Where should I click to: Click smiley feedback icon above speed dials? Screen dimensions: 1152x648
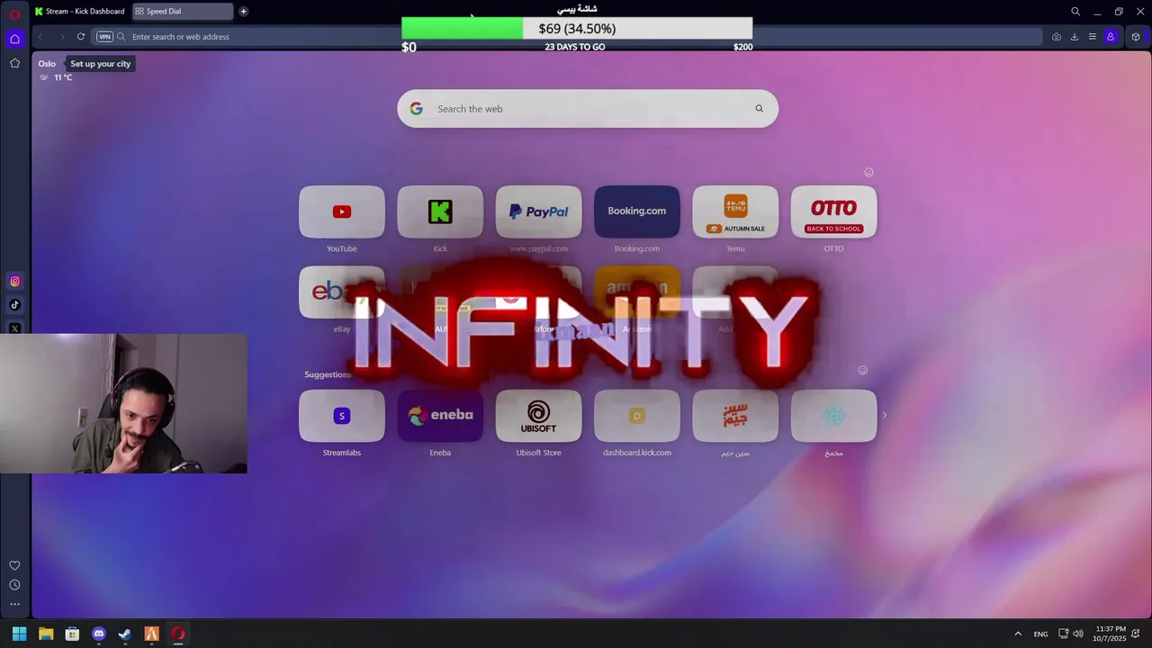[x=868, y=172]
